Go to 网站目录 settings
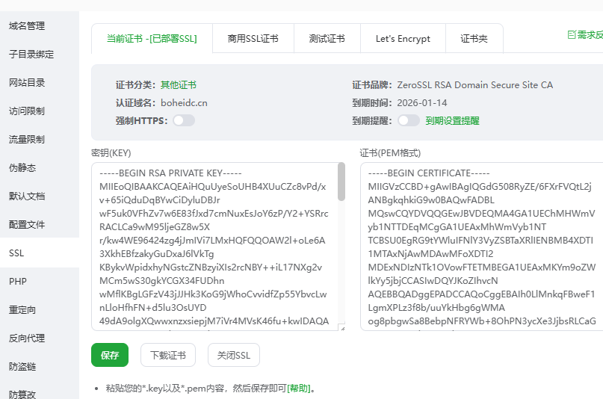Image resolution: width=603 pixels, height=399 pixels. tap(27, 83)
